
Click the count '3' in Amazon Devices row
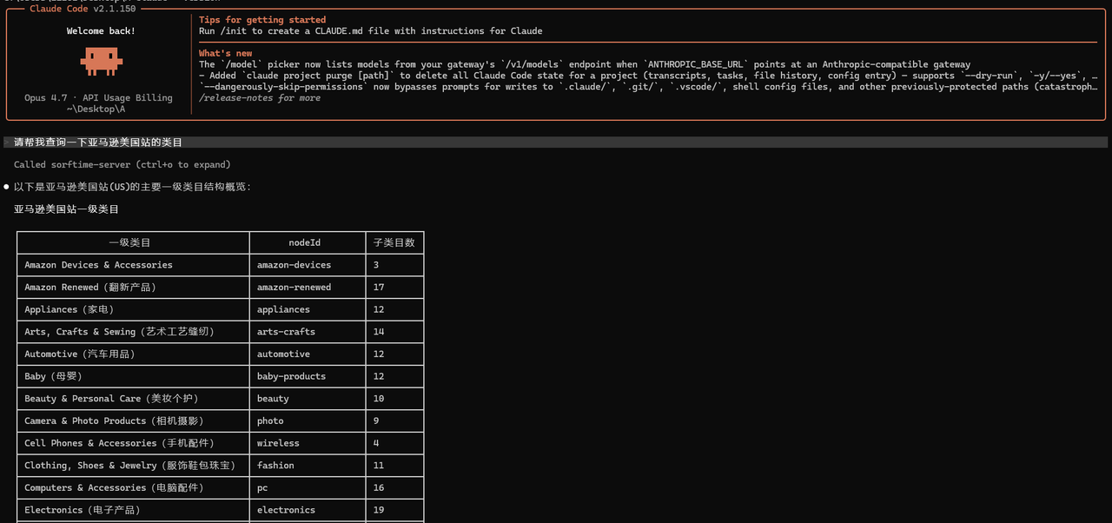point(376,265)
